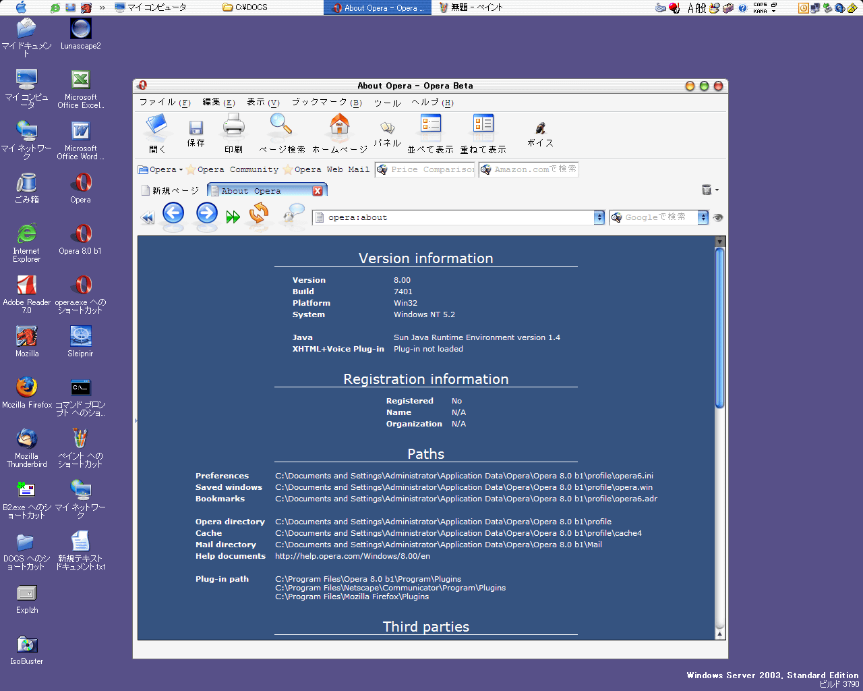Click the 新規ページ new page button
Viewport: 863px width, 691px height.
pos(170,191)
